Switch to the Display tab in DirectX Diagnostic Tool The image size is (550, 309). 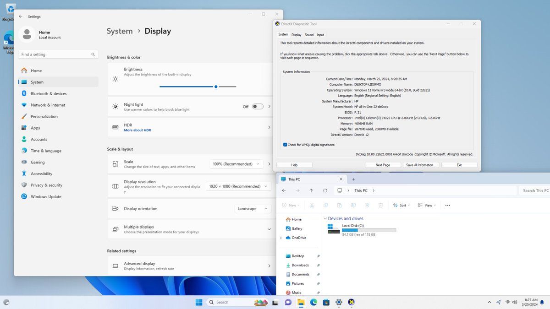297,35
